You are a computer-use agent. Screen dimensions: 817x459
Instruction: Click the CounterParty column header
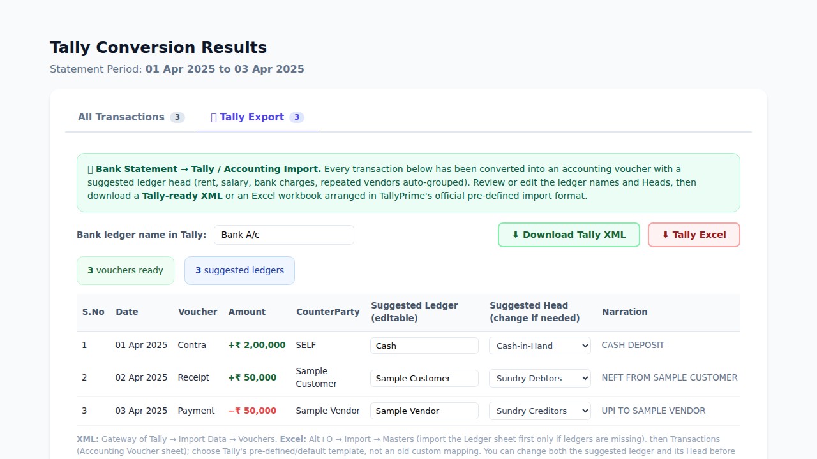pyautogui.click(x=327, y=312)
